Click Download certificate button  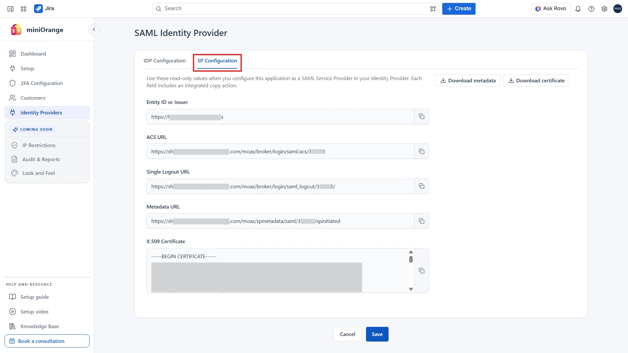point(536,80)
